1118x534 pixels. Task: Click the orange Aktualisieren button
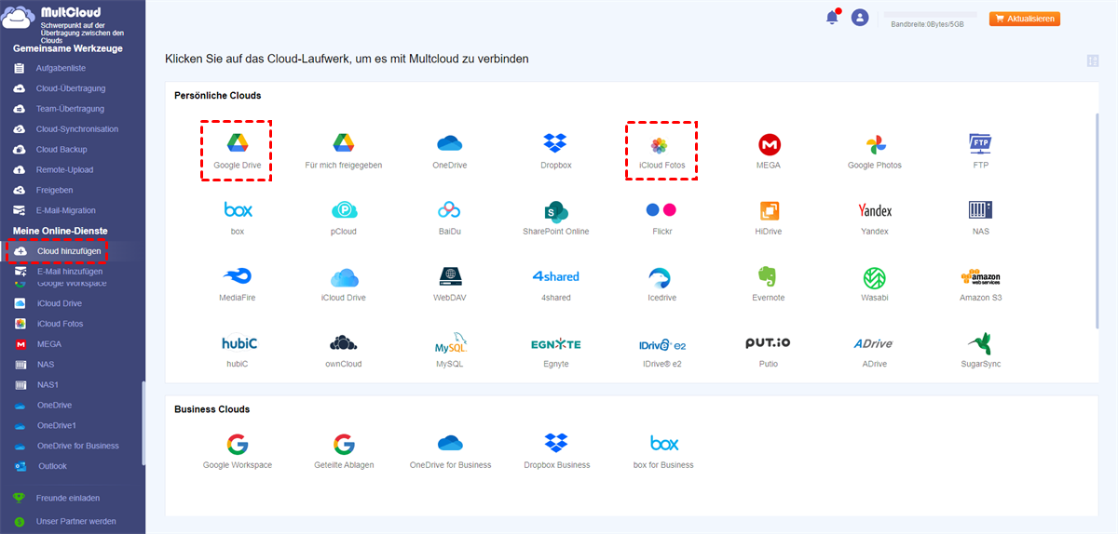point(1025,19)
